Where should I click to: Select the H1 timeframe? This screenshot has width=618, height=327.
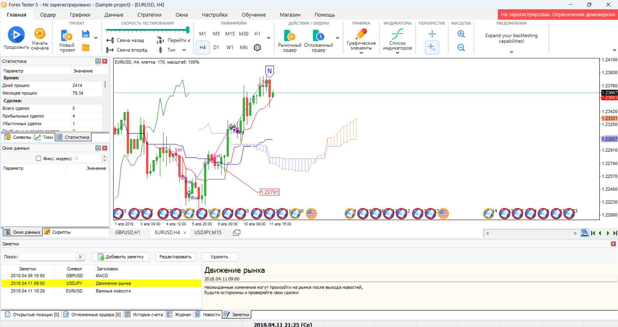click(x=257, y=34)
